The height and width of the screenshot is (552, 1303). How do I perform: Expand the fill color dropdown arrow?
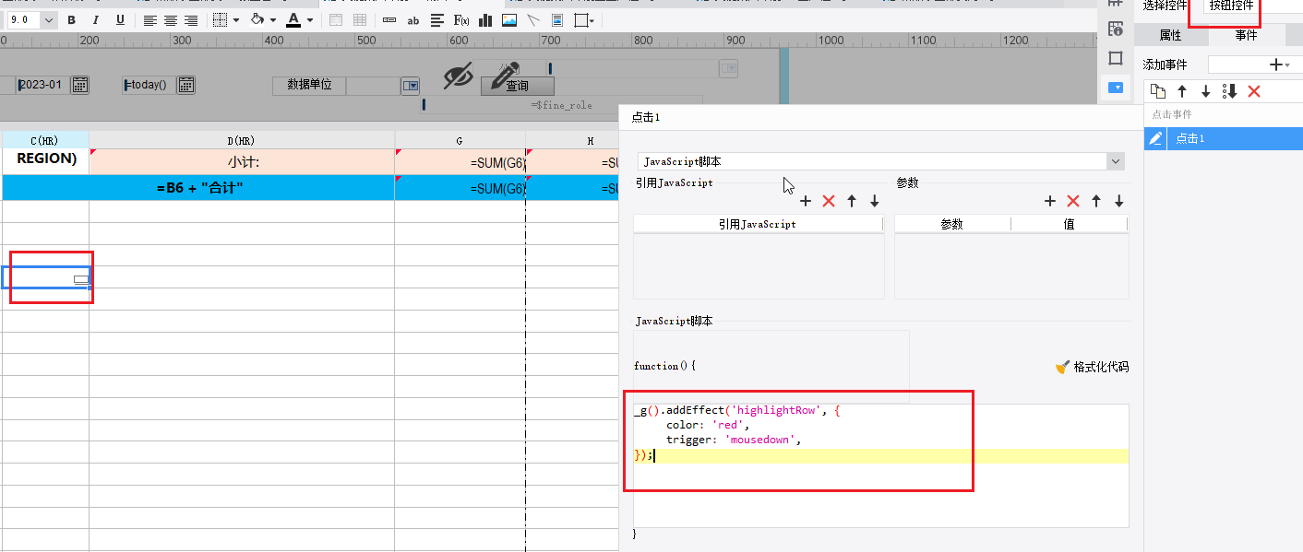(x=273, y=19)
